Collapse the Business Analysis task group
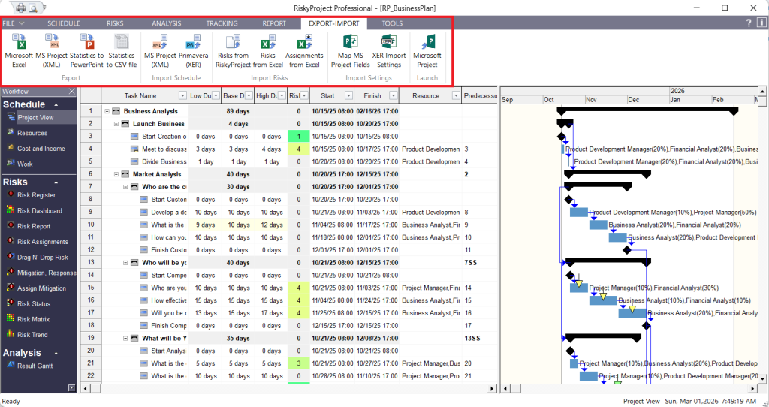Image resolution: width=769 pixels, height=407 pixels. click(107, 111)
